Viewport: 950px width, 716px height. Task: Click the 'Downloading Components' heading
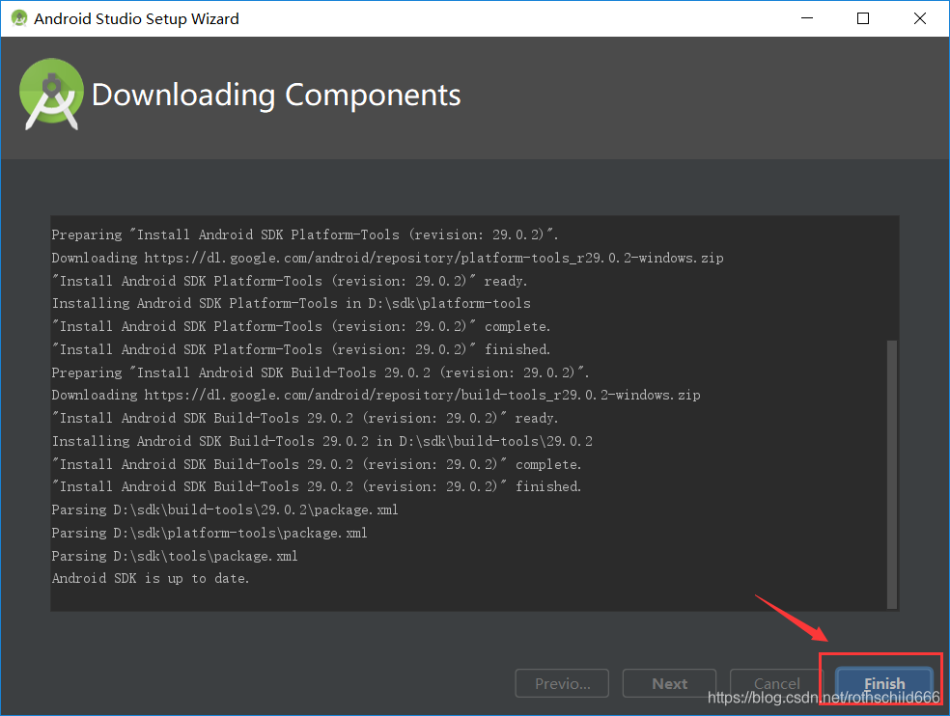[276, 96]
